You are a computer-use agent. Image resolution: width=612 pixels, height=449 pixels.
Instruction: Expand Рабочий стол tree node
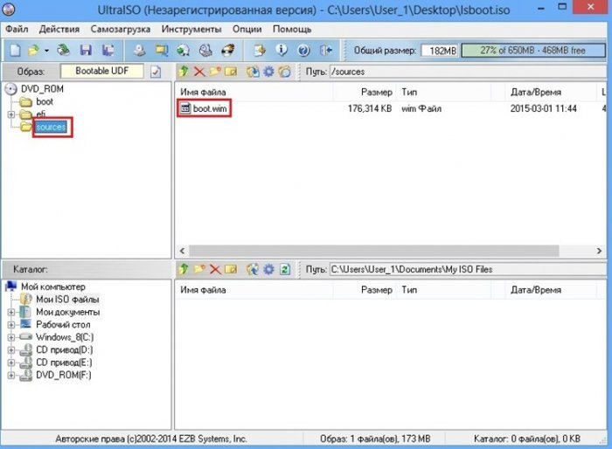(x=10, y=325)
